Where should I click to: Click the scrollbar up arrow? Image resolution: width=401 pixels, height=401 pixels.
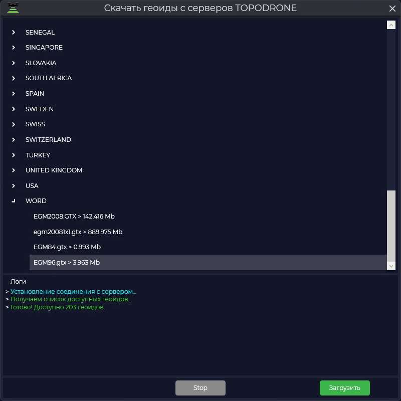point(391,25)
